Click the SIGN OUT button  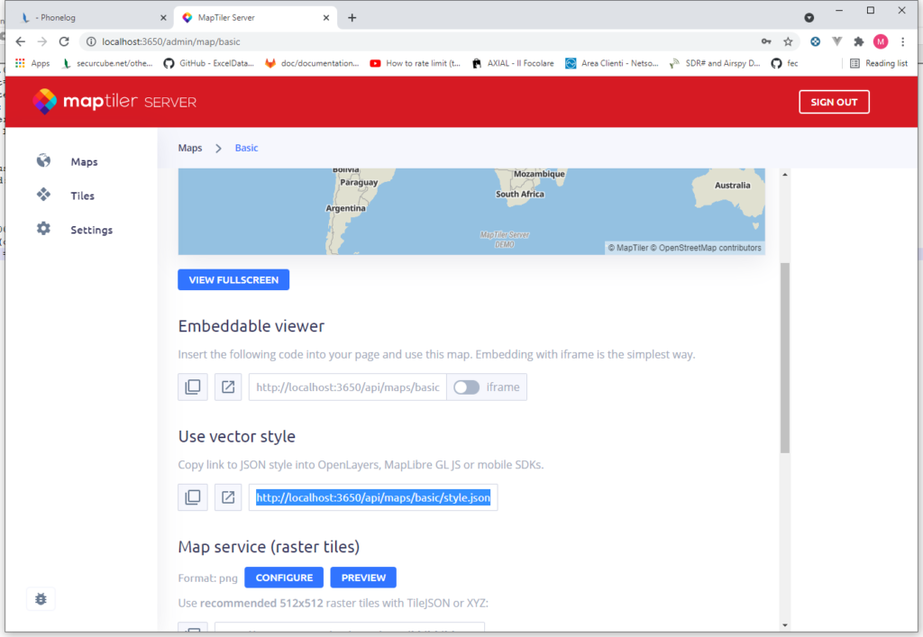[x=834, y=101]
